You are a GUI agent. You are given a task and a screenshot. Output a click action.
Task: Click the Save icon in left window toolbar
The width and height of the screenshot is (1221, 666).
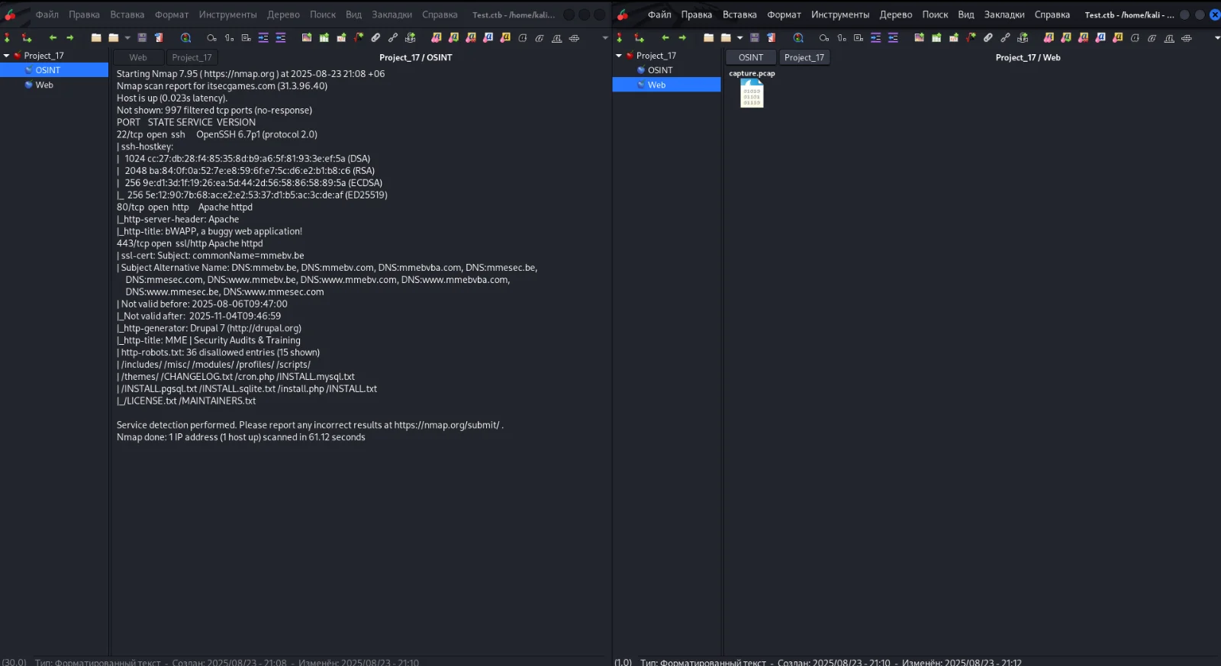click(142, 37)
